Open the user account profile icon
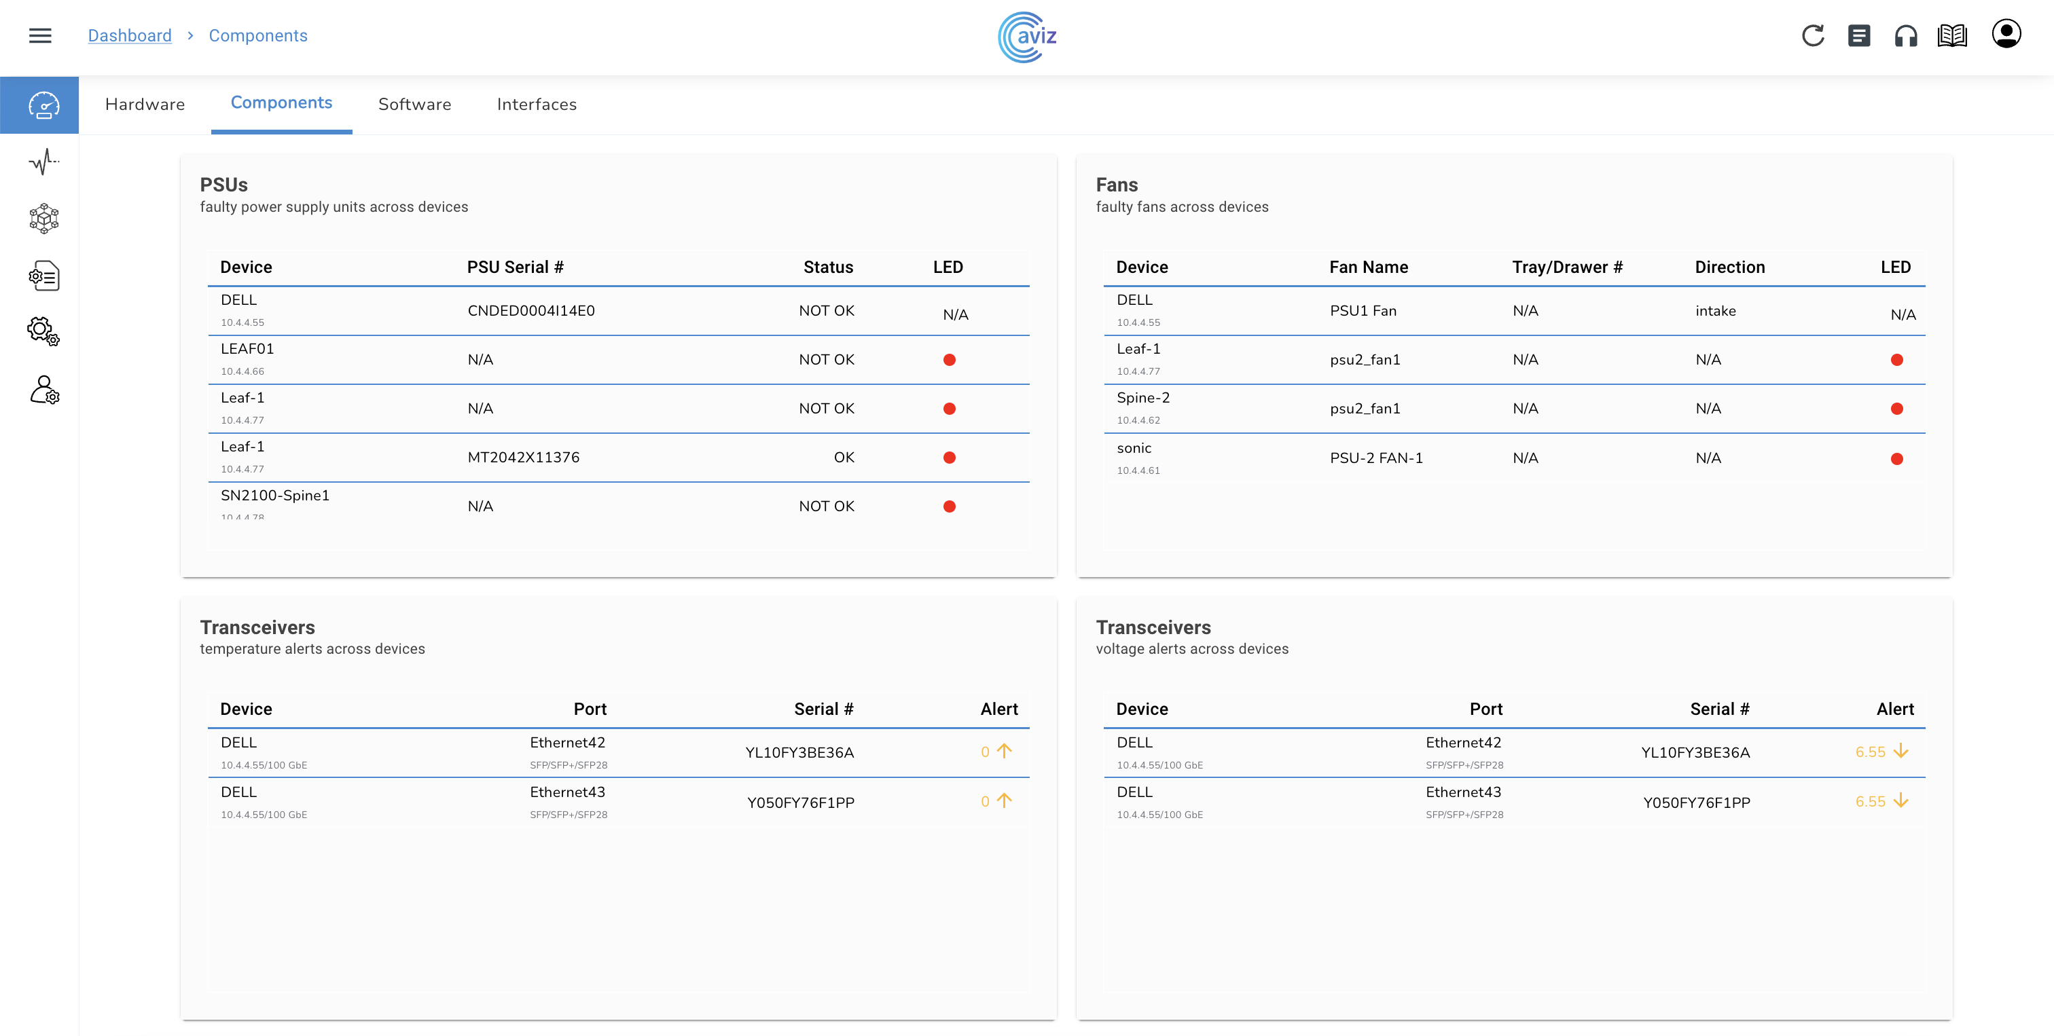 pos(2006,34)
